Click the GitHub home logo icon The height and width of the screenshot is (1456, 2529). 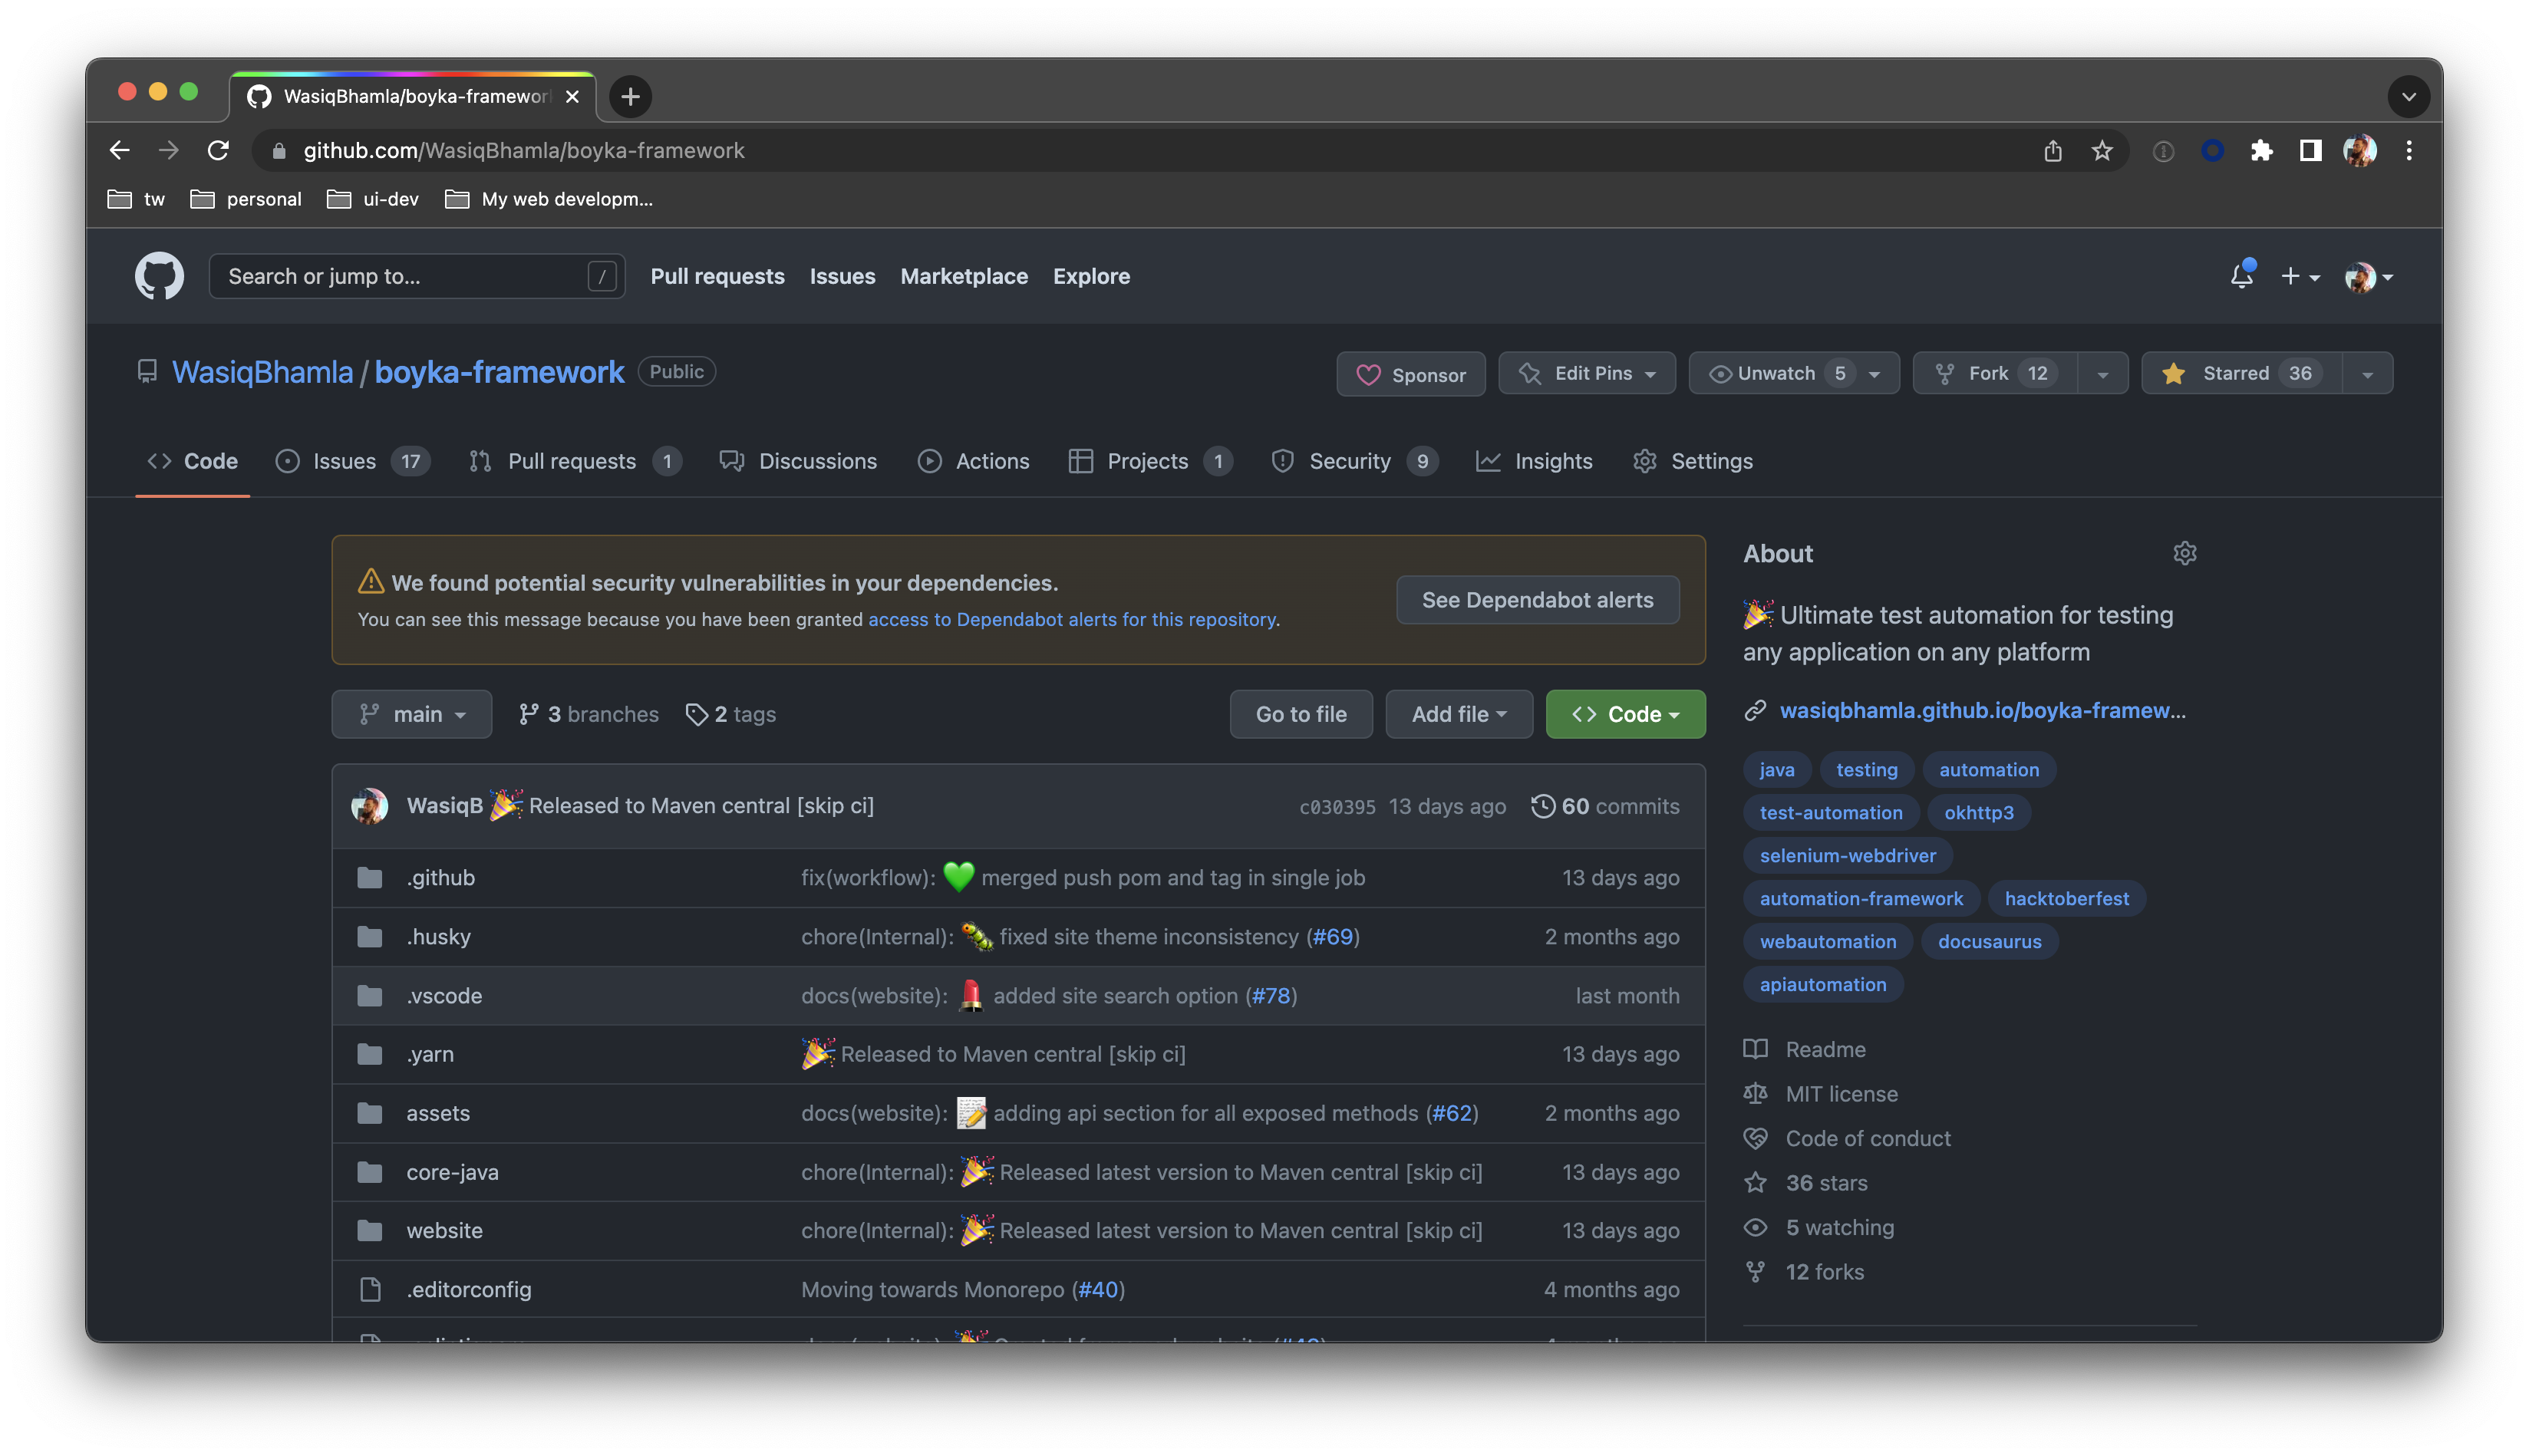pos(157,276)
